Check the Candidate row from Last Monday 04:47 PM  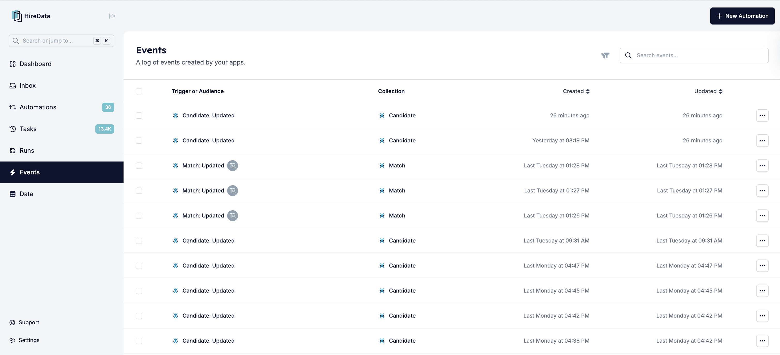point(139,266)
